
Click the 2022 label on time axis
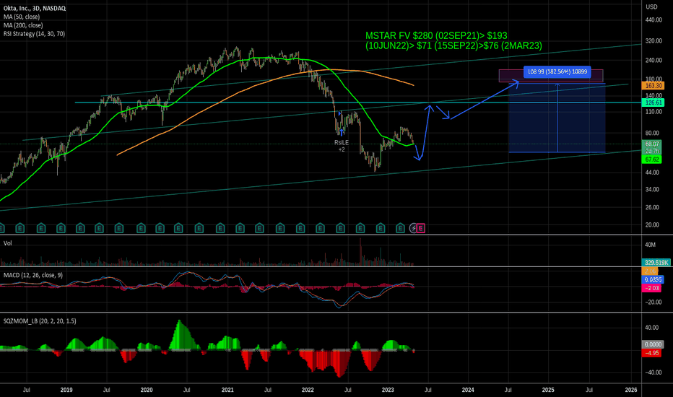point(308,390)
